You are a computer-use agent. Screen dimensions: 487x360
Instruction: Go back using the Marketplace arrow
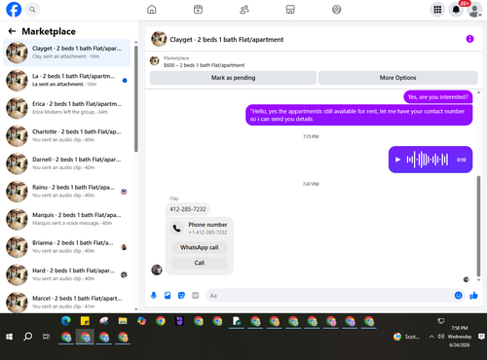tap(12, 31)
